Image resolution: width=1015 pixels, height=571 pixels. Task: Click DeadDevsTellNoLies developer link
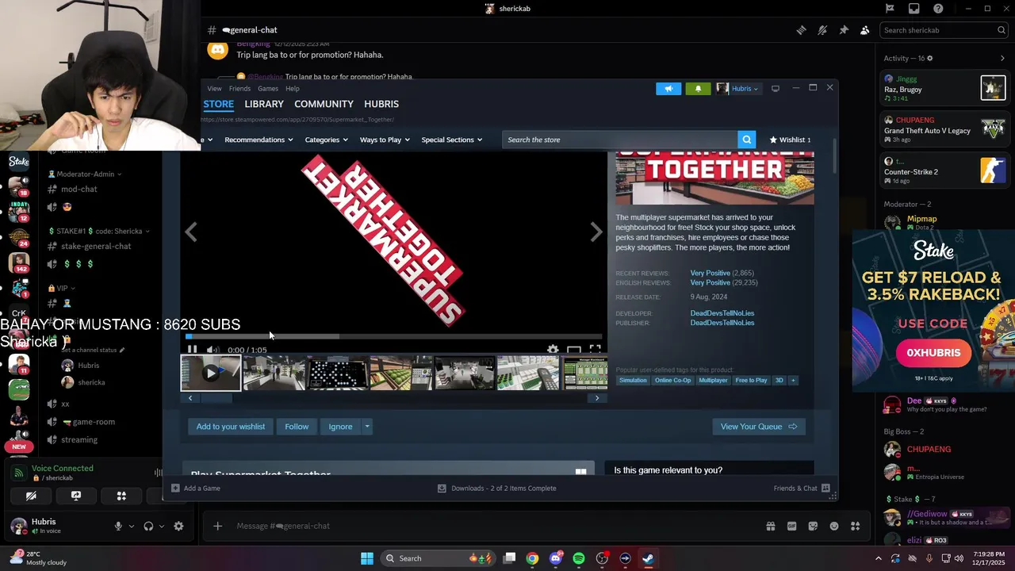[x=722, y=313]
